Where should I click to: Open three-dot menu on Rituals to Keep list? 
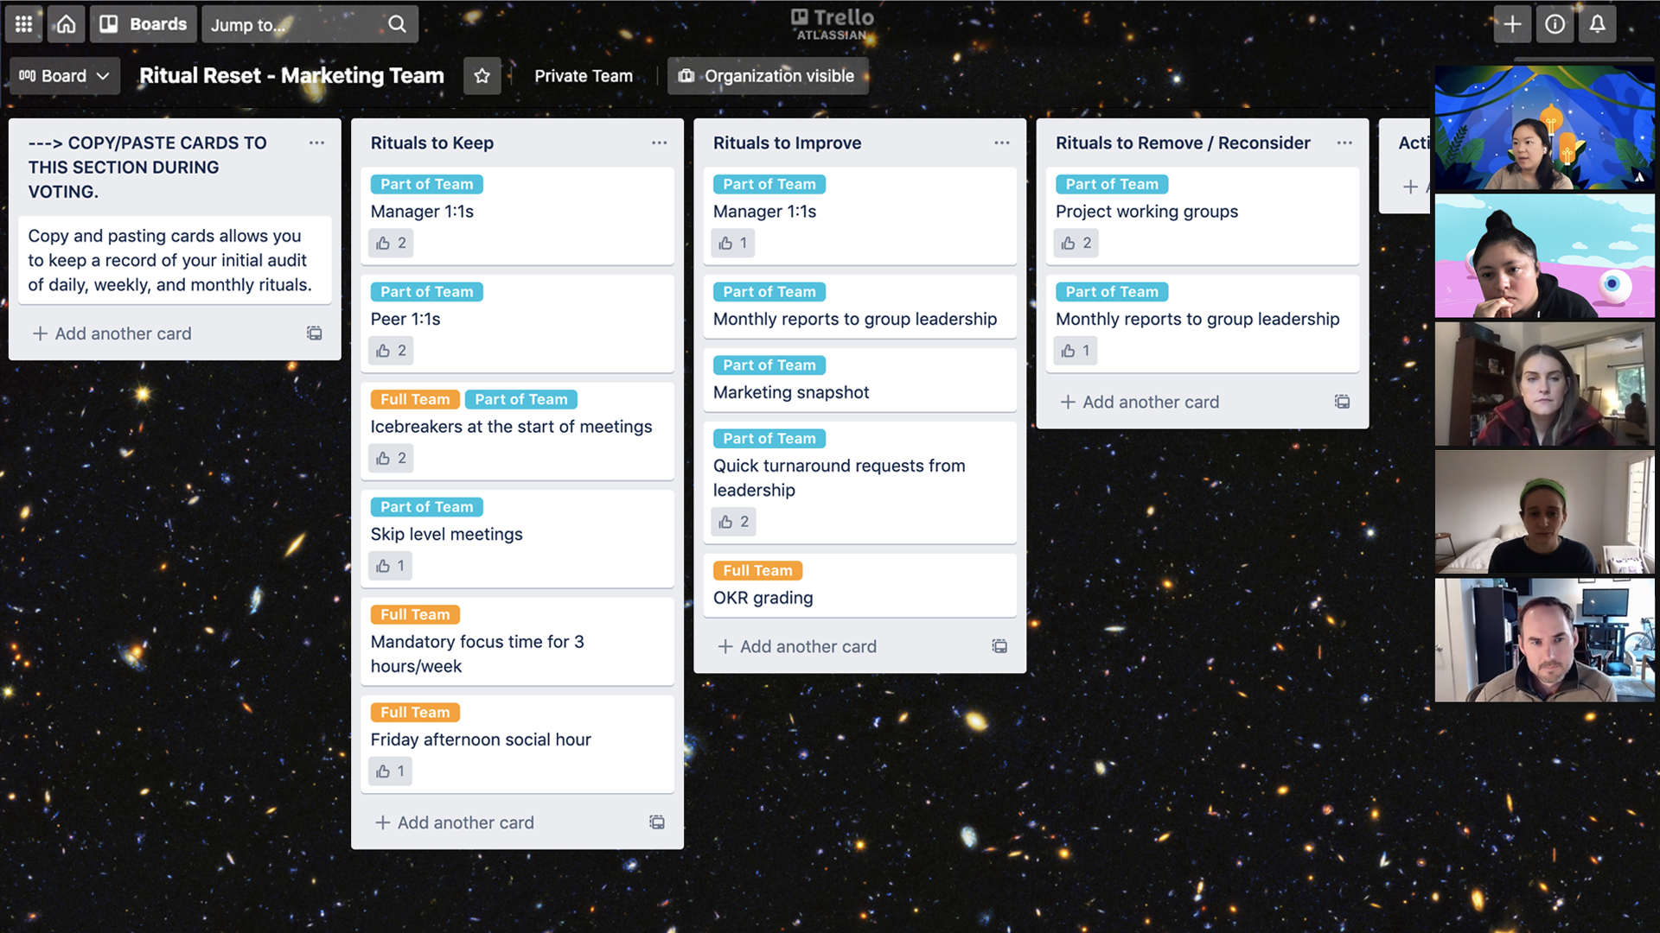[x=659, y=143]
